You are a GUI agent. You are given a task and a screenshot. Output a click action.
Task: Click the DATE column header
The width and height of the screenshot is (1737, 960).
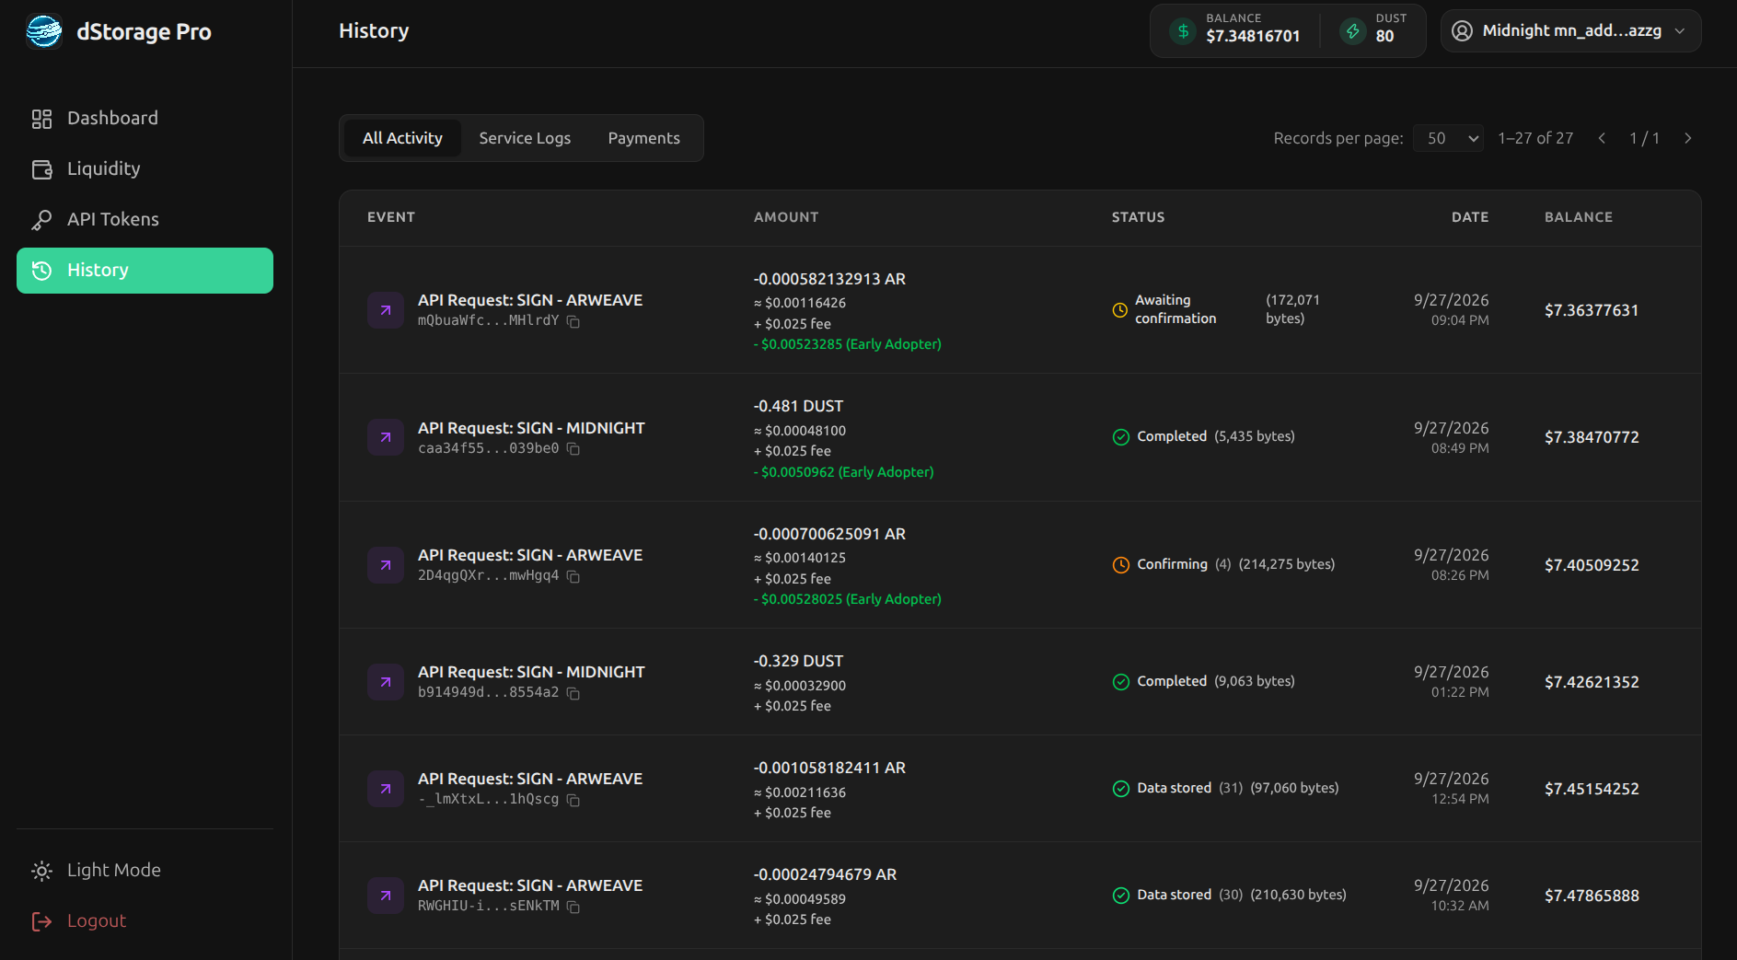(x=1470, y=217)
